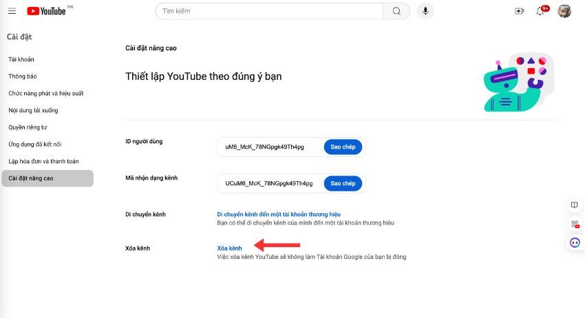Click the grid icon with red badge
Image resolution: width=585 pixels, height=318 pixels.
pyautogui.click(x=575, y=224)
